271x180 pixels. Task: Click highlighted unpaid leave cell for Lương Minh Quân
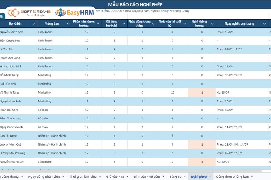pyautogui.click(x=202, y=144)
